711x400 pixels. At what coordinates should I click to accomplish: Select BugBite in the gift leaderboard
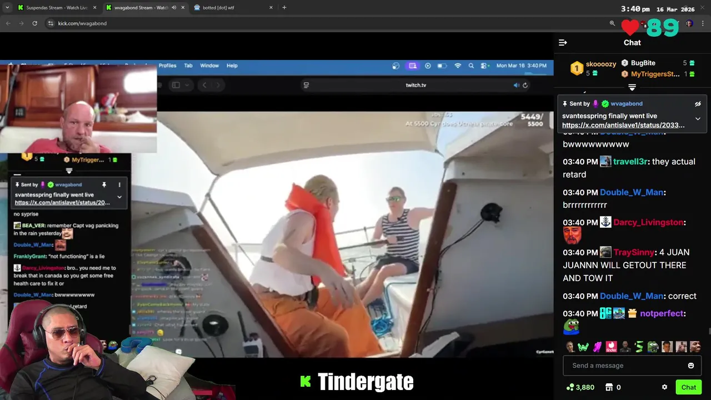pos(643,63)
